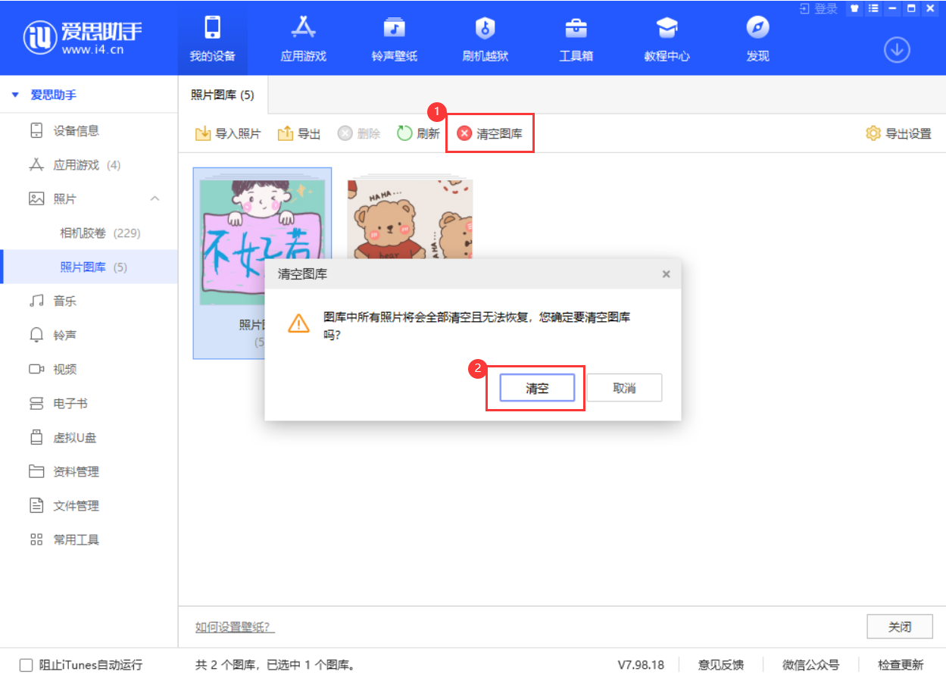This screenshot has width=946, height=681.
Task: Open the 如何设置壁纸? link
Action: click(235, 626)
